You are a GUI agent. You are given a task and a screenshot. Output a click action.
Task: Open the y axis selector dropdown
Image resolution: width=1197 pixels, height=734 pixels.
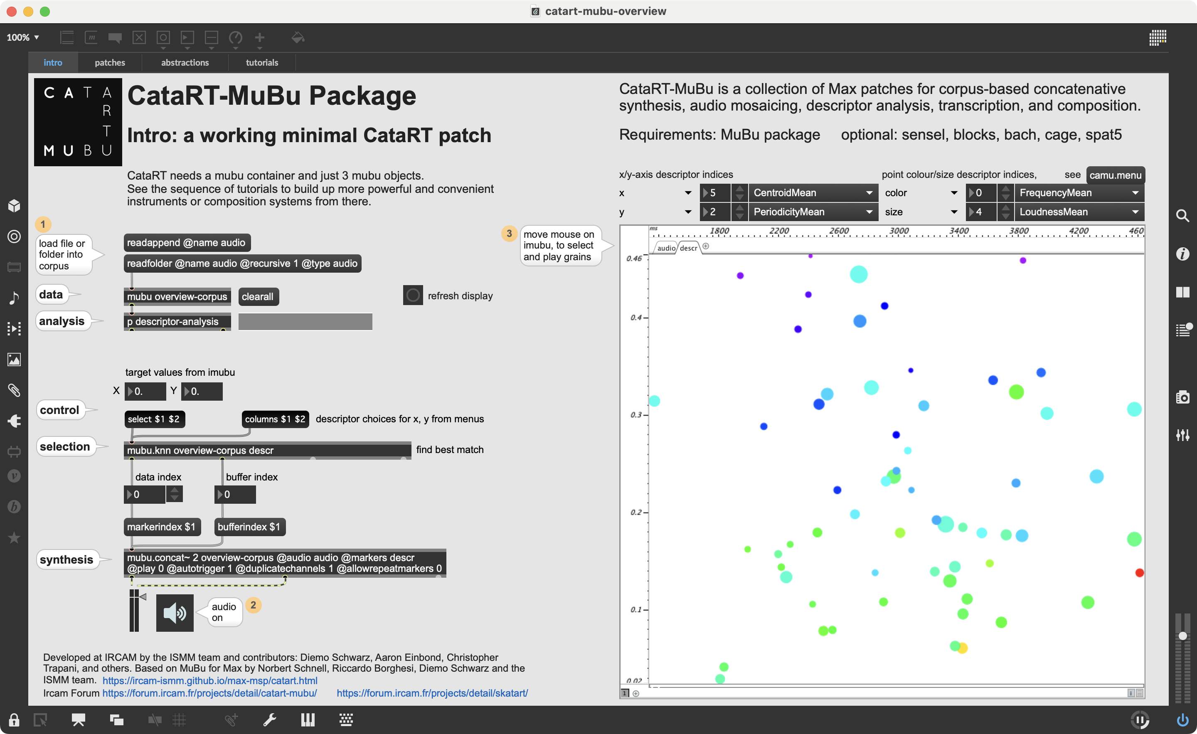[655, 212]
